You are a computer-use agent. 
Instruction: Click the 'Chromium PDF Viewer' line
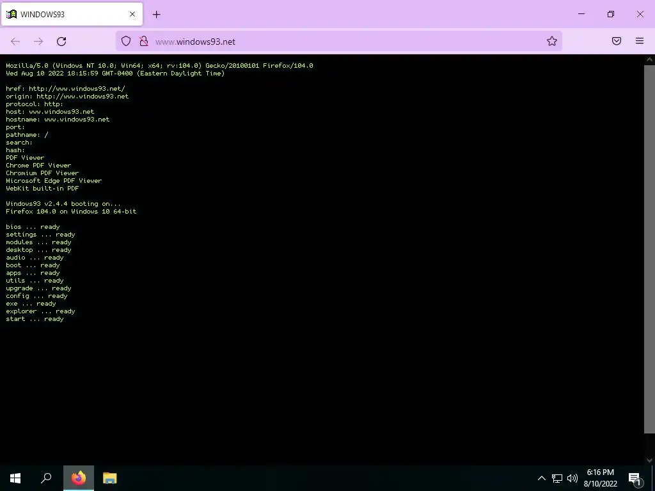42,173
